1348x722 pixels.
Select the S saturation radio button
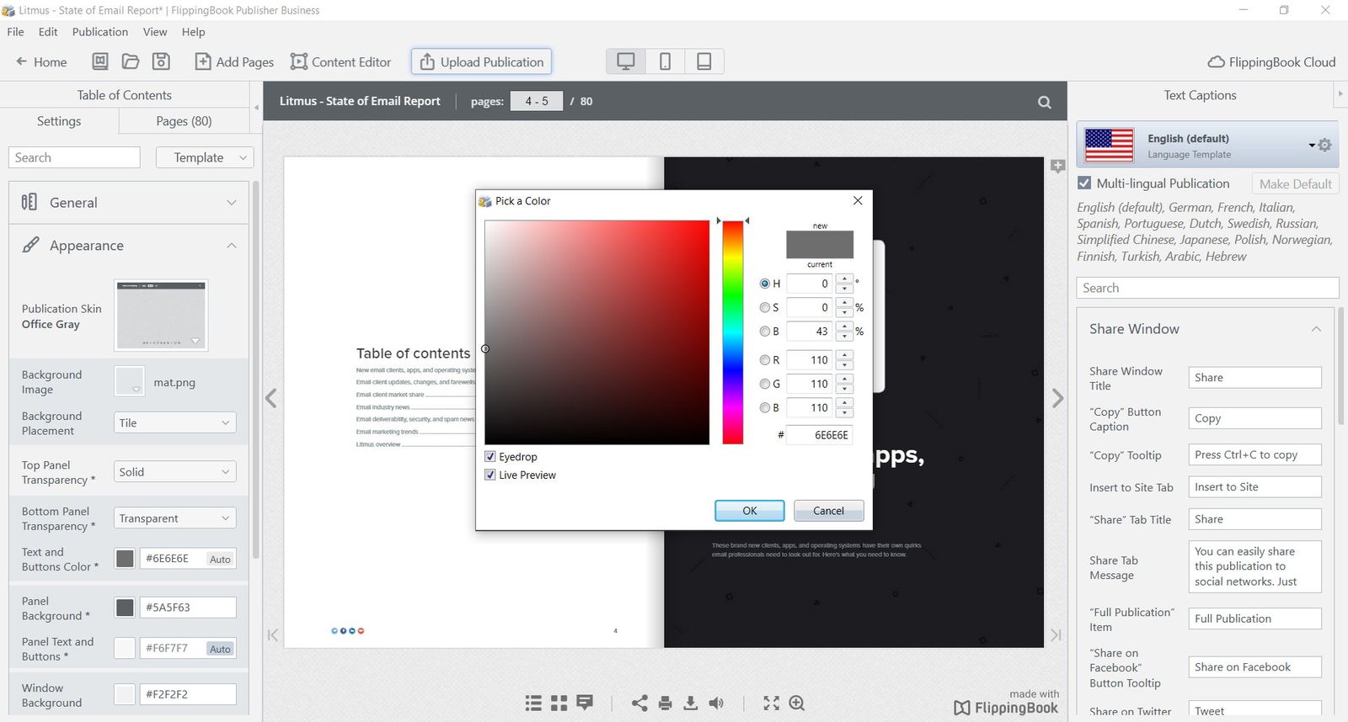click(765, 308)
